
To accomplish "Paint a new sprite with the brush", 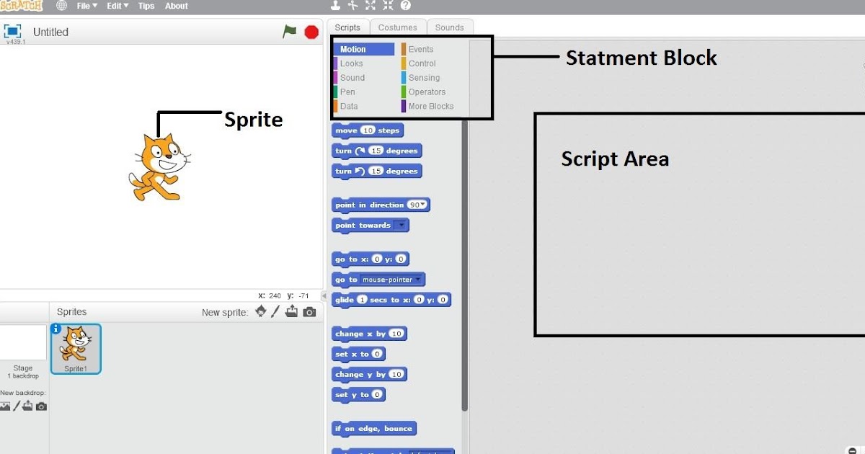I will tap(275, 311).
